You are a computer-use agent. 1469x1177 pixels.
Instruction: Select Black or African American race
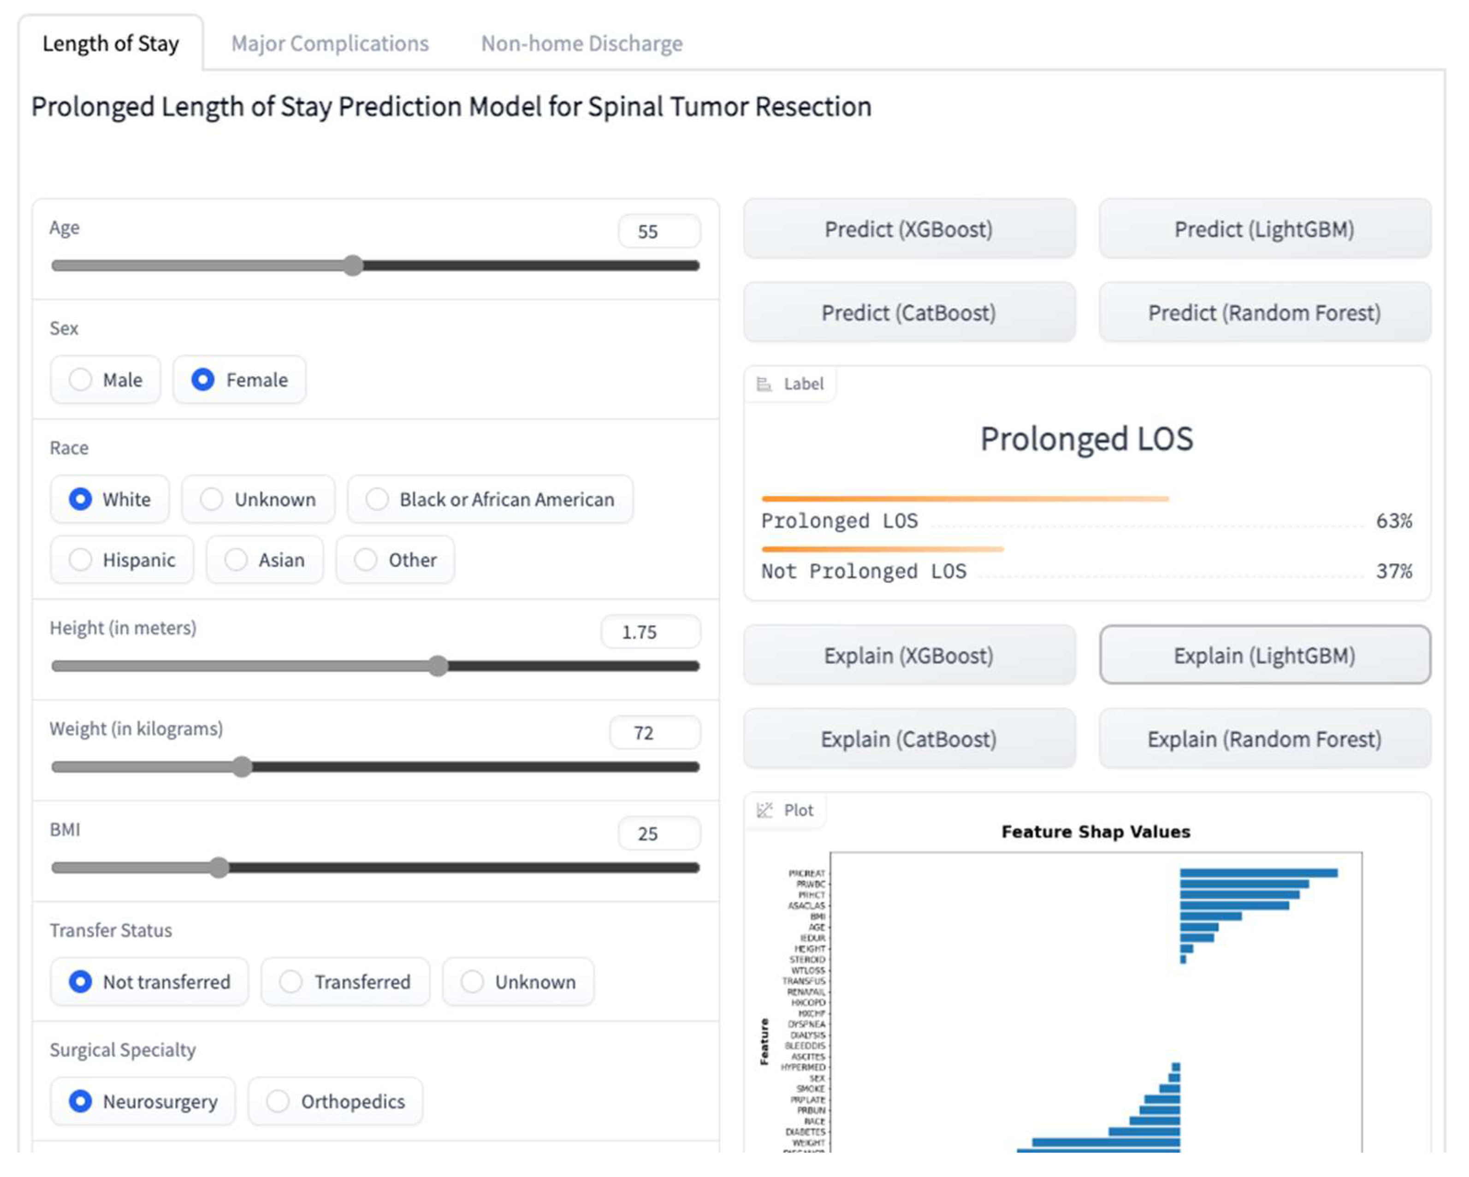[x=378, y=499]
